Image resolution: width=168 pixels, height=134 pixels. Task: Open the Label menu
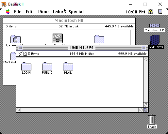tap(59, 11)
